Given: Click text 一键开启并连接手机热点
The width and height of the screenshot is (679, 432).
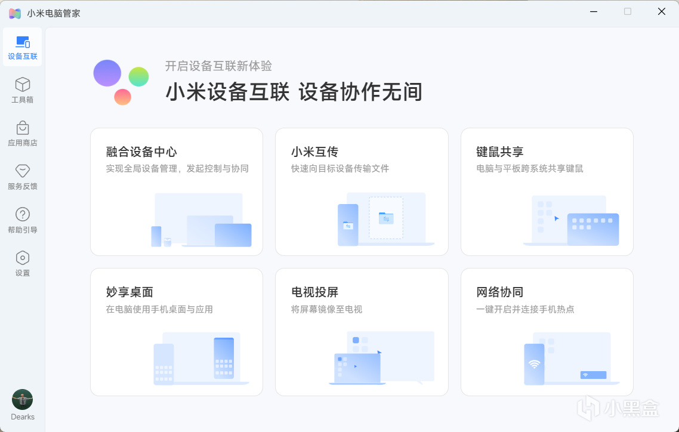Looking at the screenshot, I should point(525,309).
